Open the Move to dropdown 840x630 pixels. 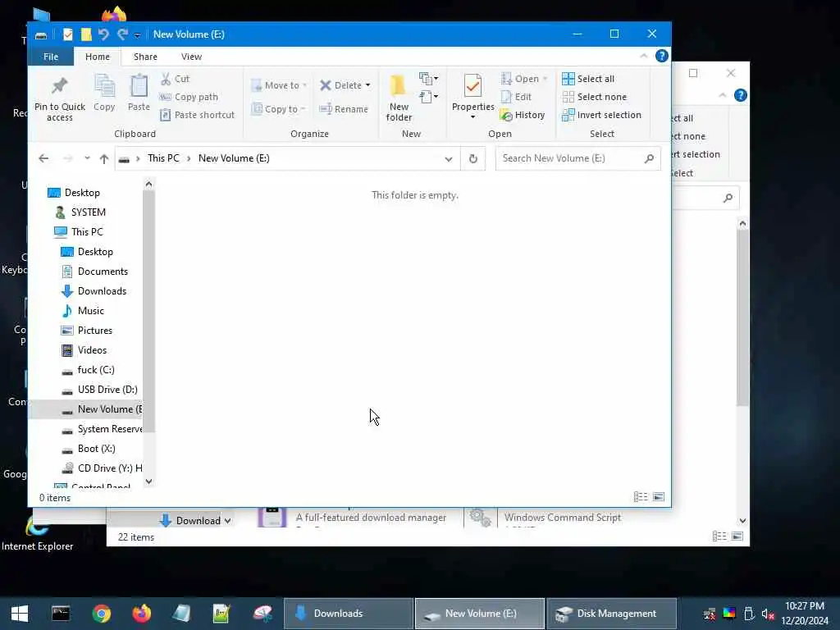tap(279, 85)
